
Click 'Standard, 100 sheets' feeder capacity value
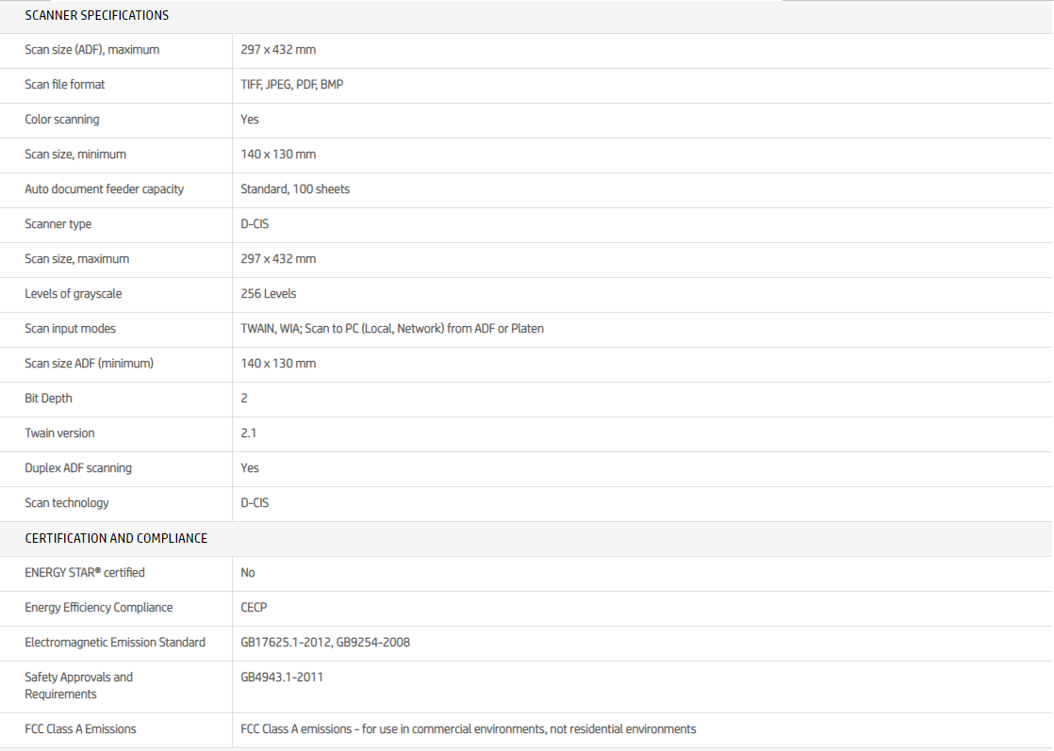(295, 189)
